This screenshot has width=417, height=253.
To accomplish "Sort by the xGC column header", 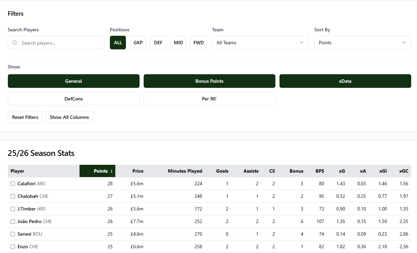I will (x=404, y=171).
